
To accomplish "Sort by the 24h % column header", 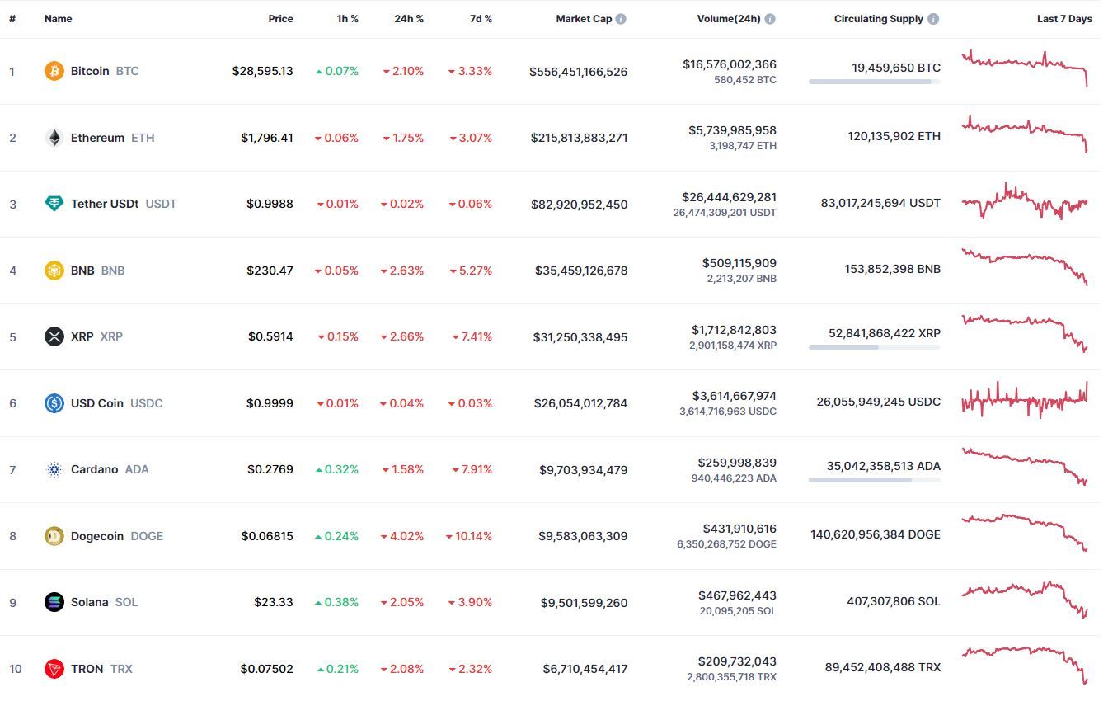I will click(x=409, y=19).
